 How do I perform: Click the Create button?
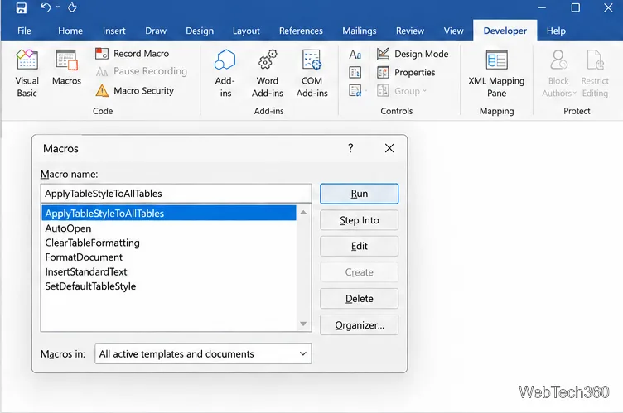click(x=360, y=272)
